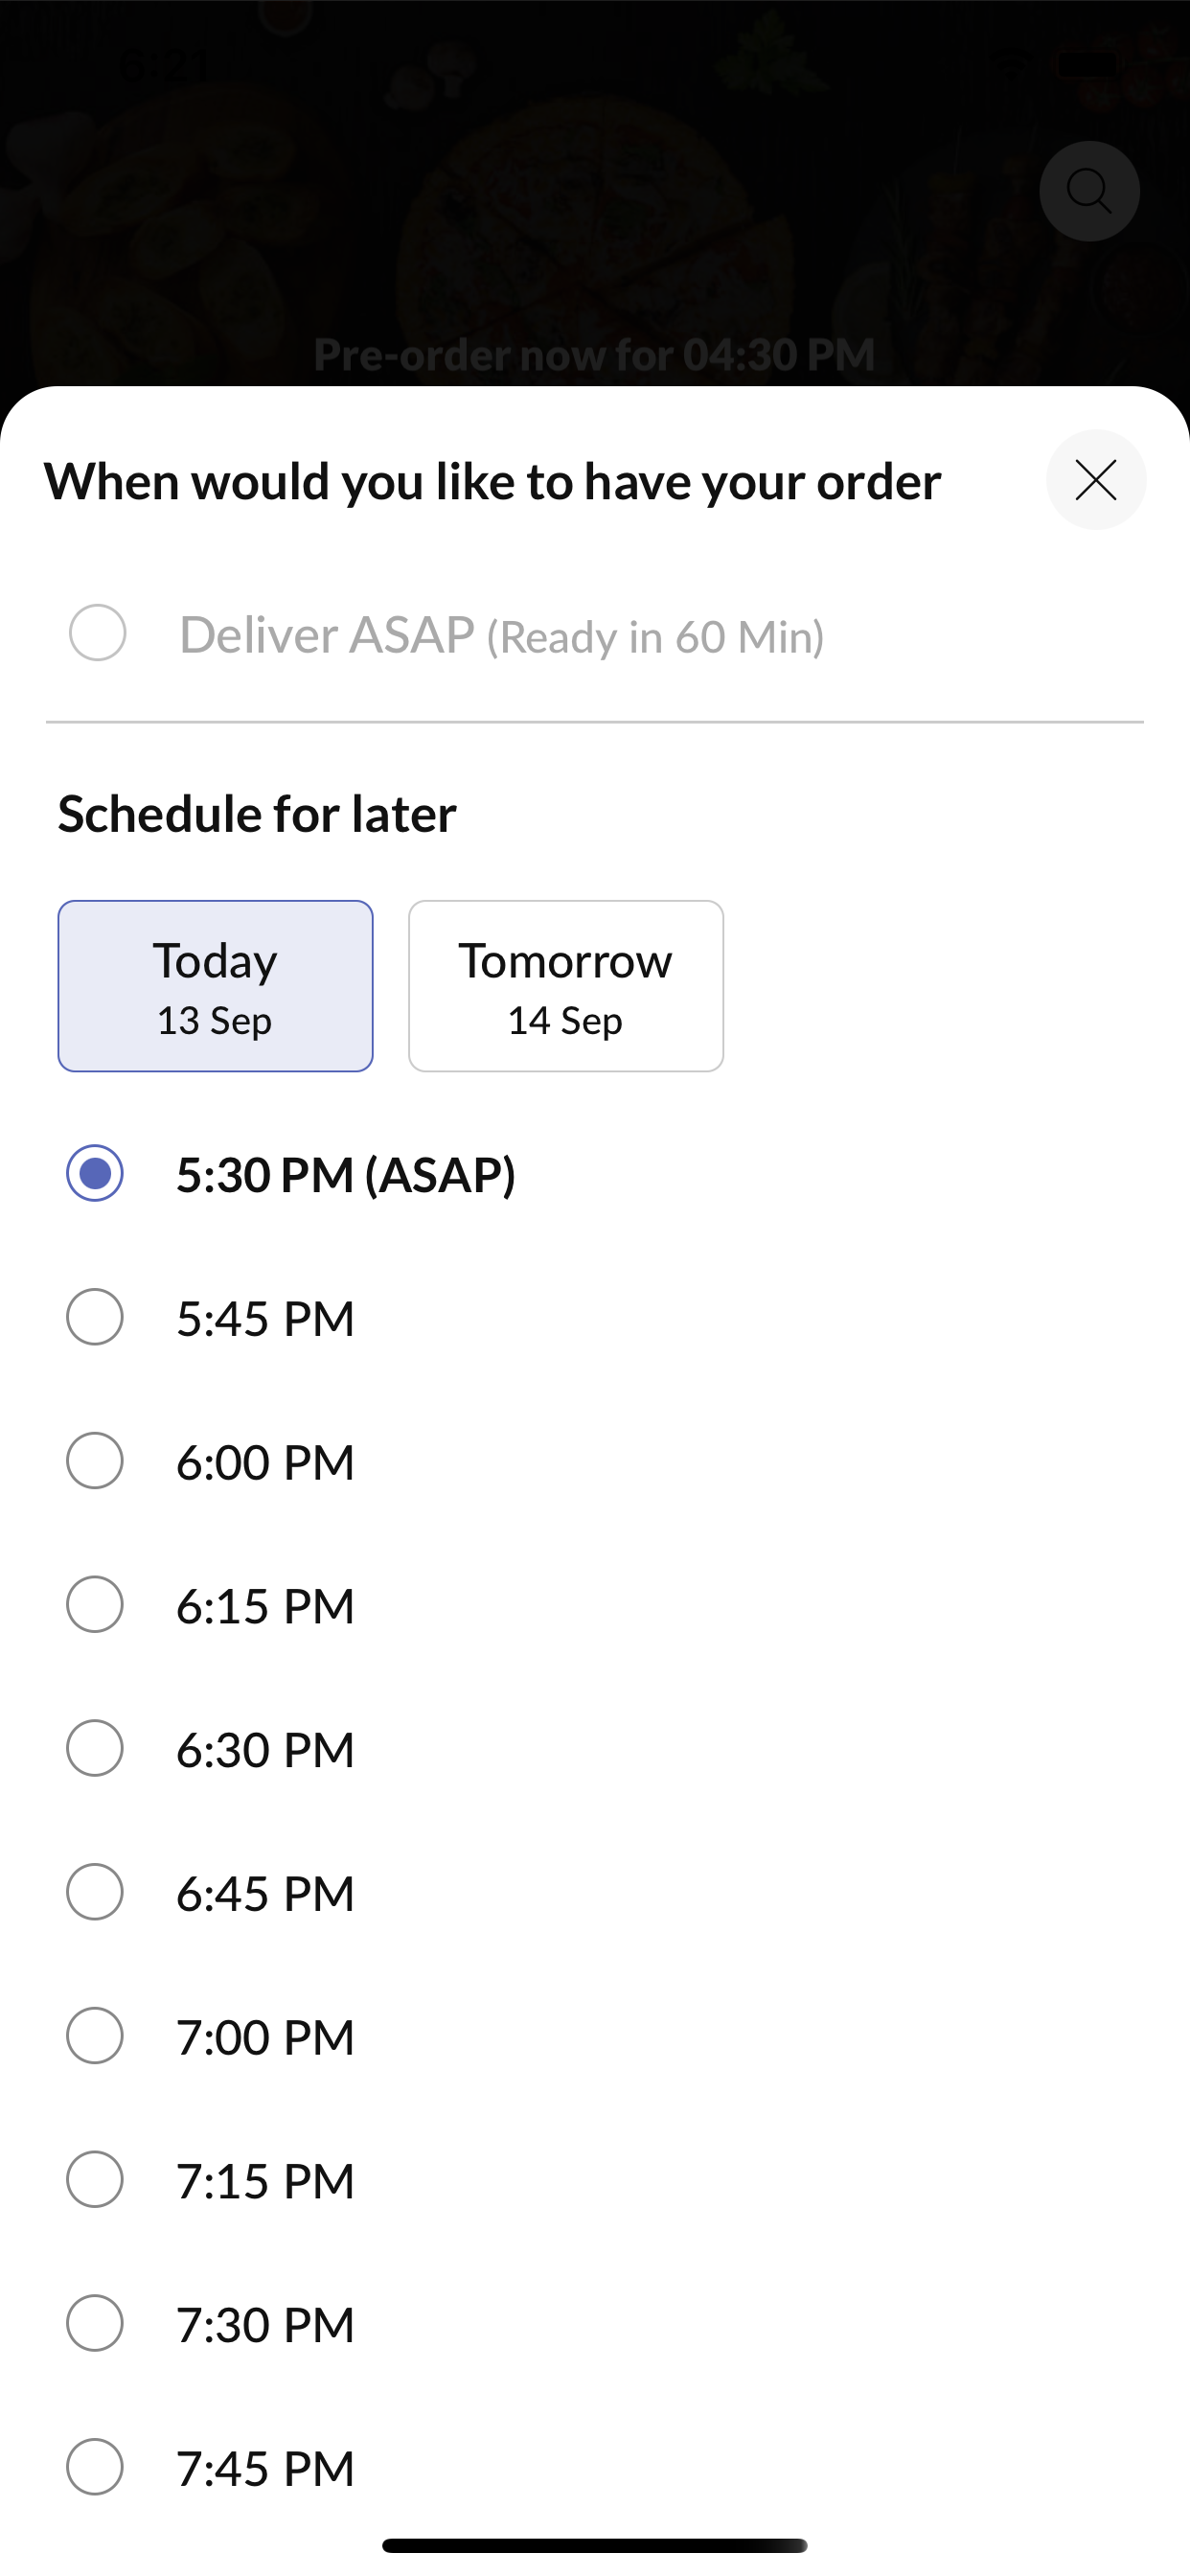The image size is (1190, 2576).
Task: Select the 7:30 PM option
Action: (x=95, y=2323)
